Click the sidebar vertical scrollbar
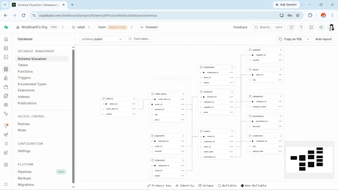This screenshot has width=338, height=190. click(x=73, y=116)
